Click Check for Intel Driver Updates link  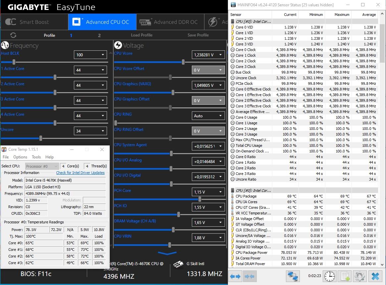tap(80, 173)
